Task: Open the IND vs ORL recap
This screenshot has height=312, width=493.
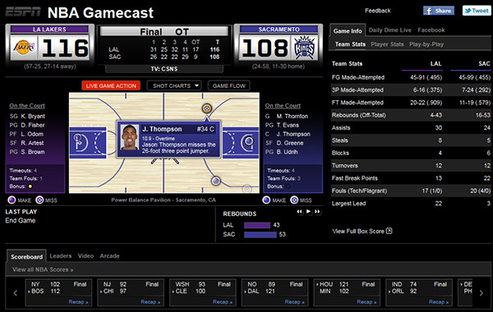Action: point(439,301)
